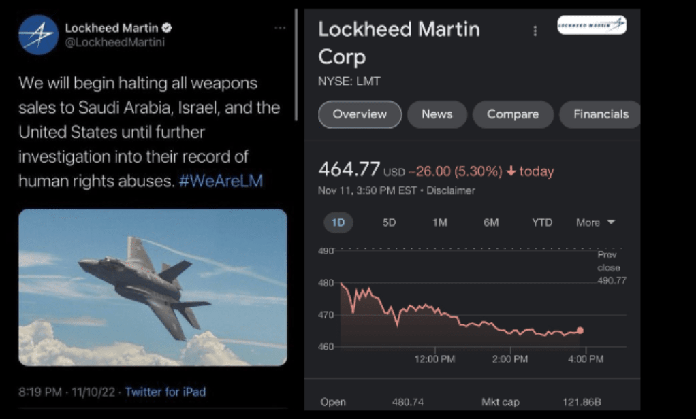Switch chart to 5D range
696x419 pixels.
pyautogui.click(x=389, y=222)
